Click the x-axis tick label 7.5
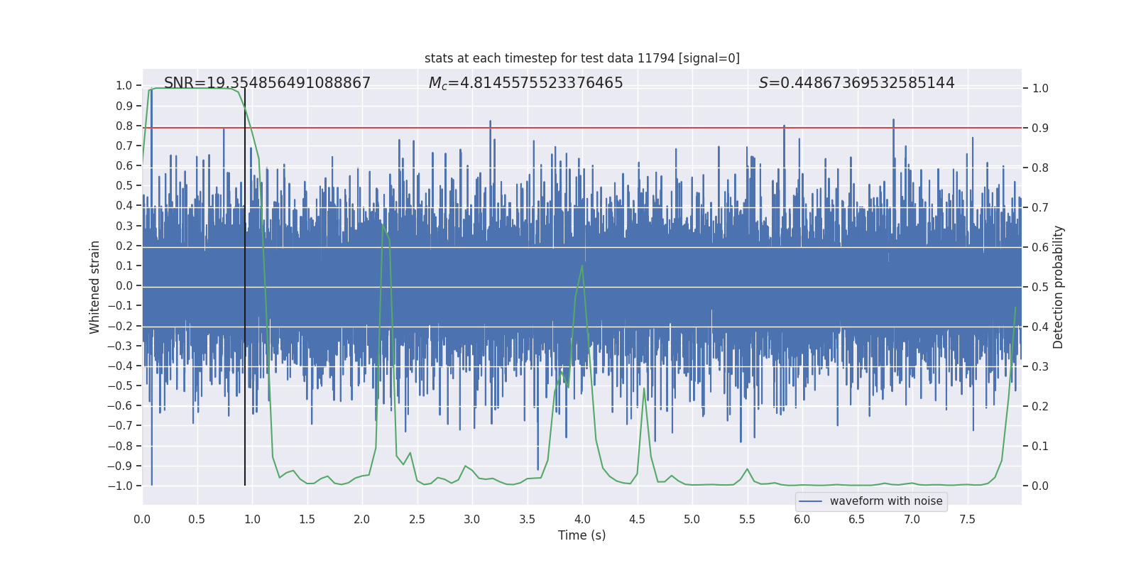This screenshot has height=568, width=1136. [967, 520]
